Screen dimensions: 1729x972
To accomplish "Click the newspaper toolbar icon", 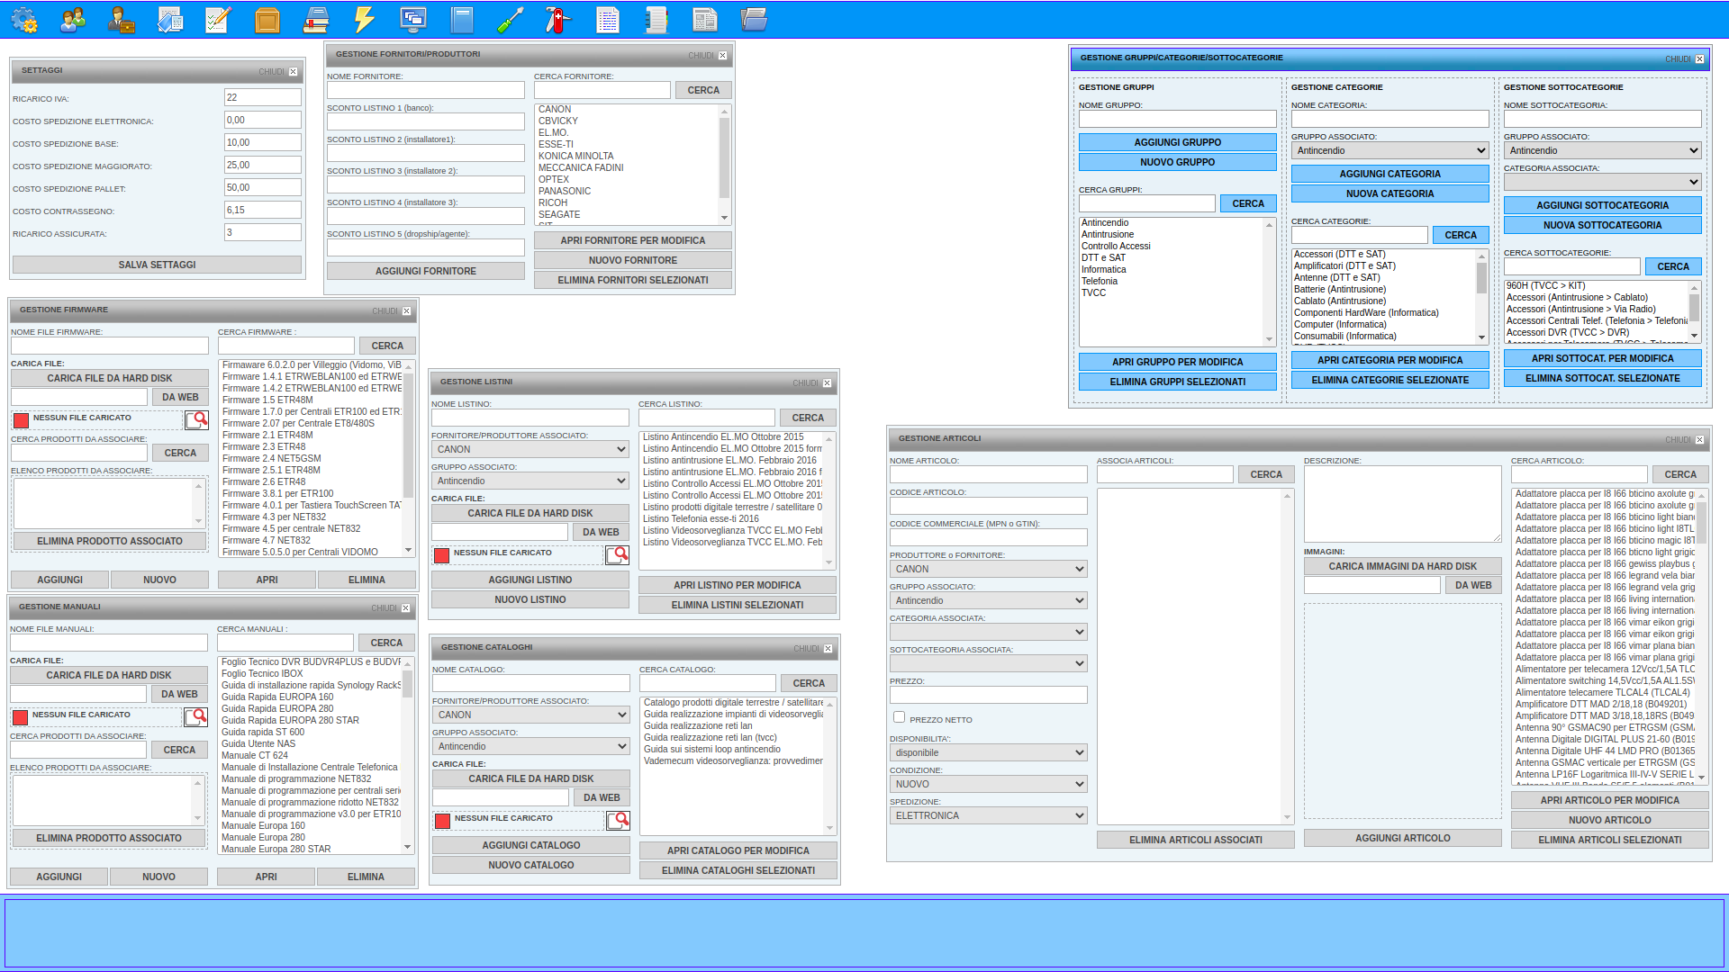I will 705,20.
